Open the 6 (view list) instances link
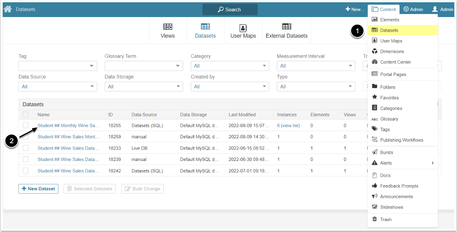This screenshot has width=457, height=232. click(x=288, y=125)
